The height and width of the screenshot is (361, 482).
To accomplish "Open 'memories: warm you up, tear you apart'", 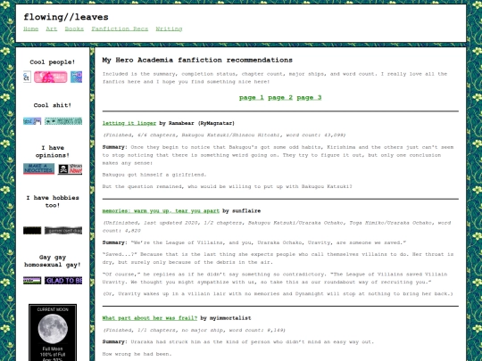I will tap(161, 211).
